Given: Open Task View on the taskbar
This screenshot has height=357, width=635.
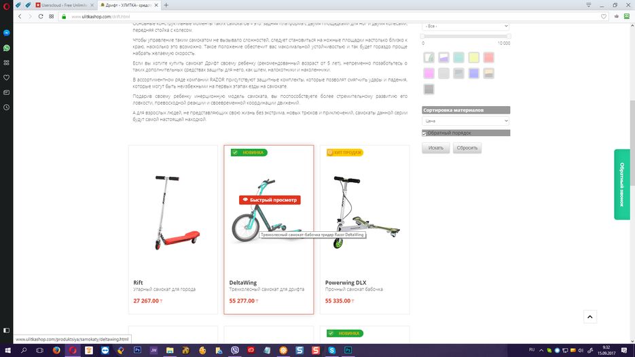Looking at the screenshot, I should (39, 350).
